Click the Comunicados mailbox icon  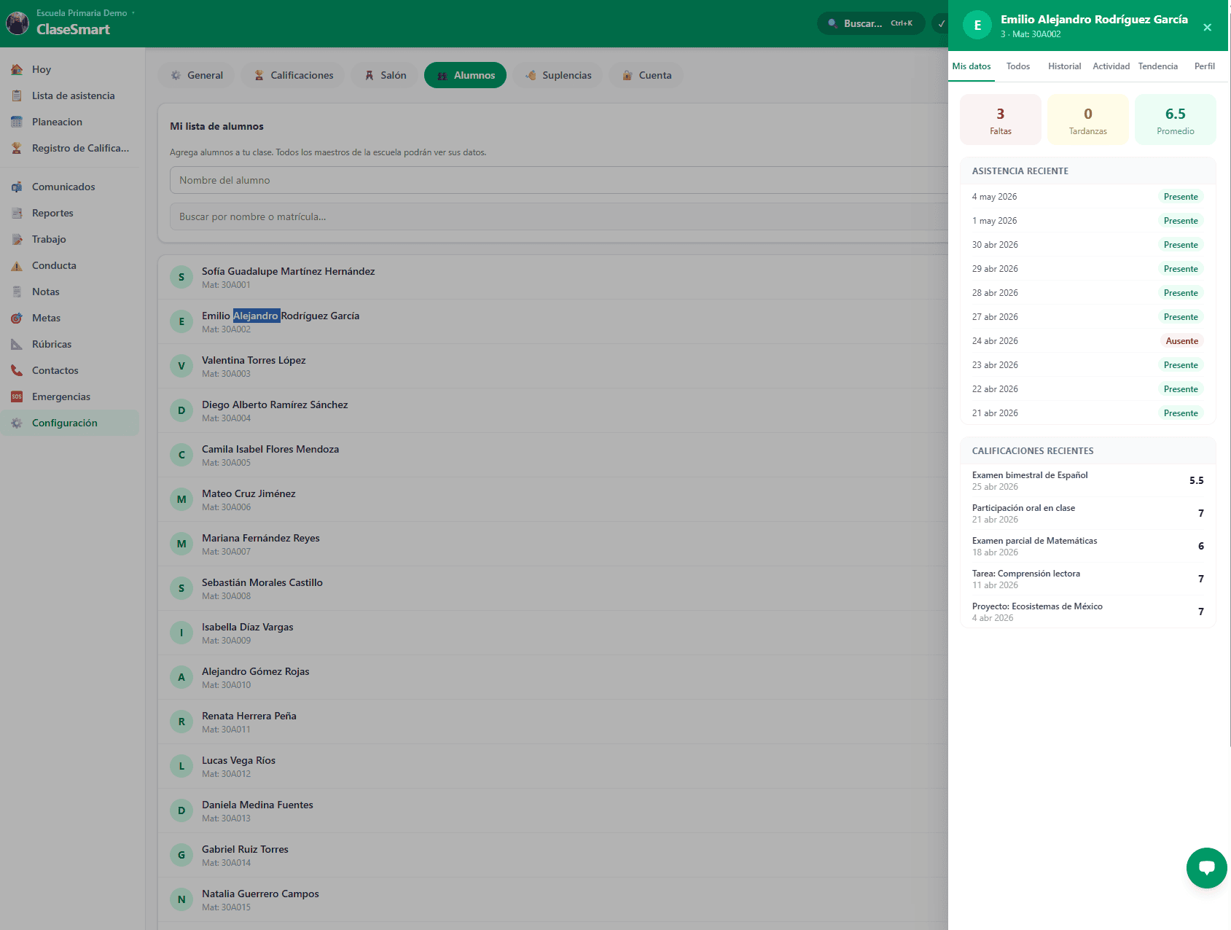click(17, 187)
